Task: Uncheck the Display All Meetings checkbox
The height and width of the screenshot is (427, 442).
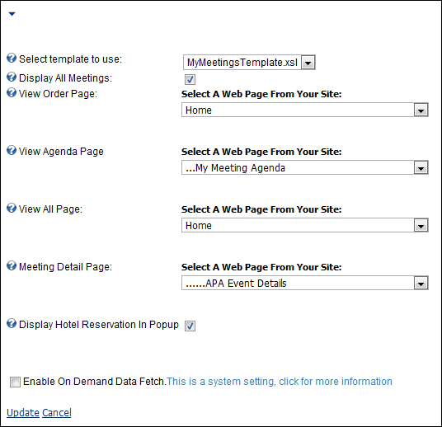Action: tap(190, 79)
